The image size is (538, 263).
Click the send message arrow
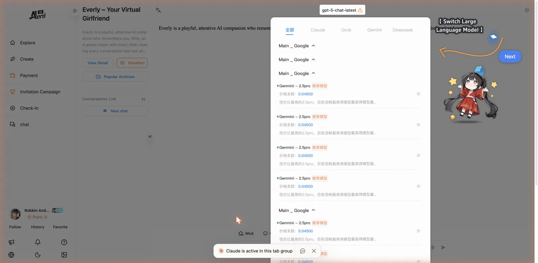(443, 248)
